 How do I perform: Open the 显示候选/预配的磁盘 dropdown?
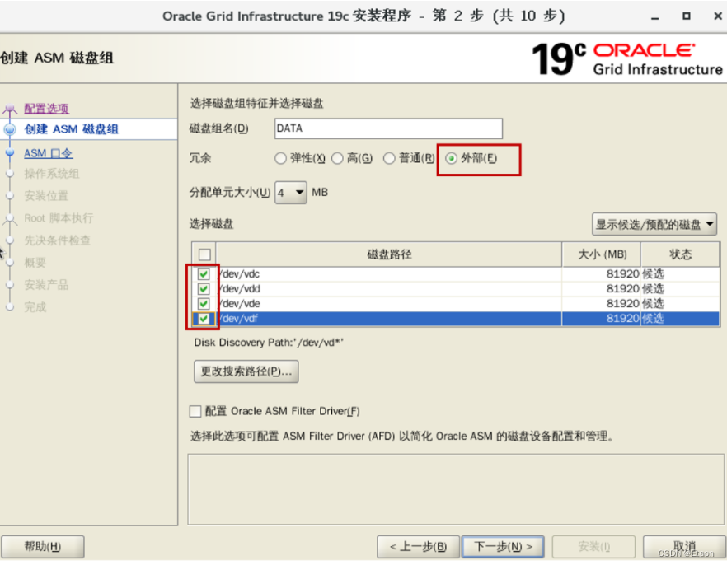click(654, 225)
